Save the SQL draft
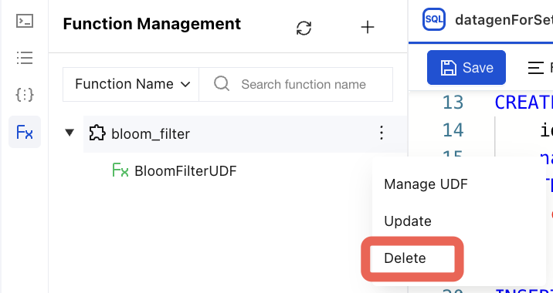 pos(466,68)
